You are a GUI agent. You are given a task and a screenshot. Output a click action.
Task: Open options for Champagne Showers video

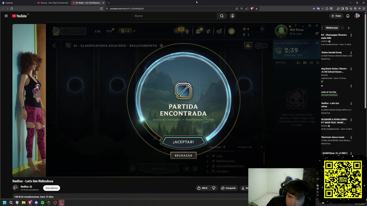pos(351,35)
